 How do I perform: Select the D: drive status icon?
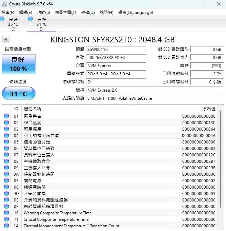(x=30, y=19)
